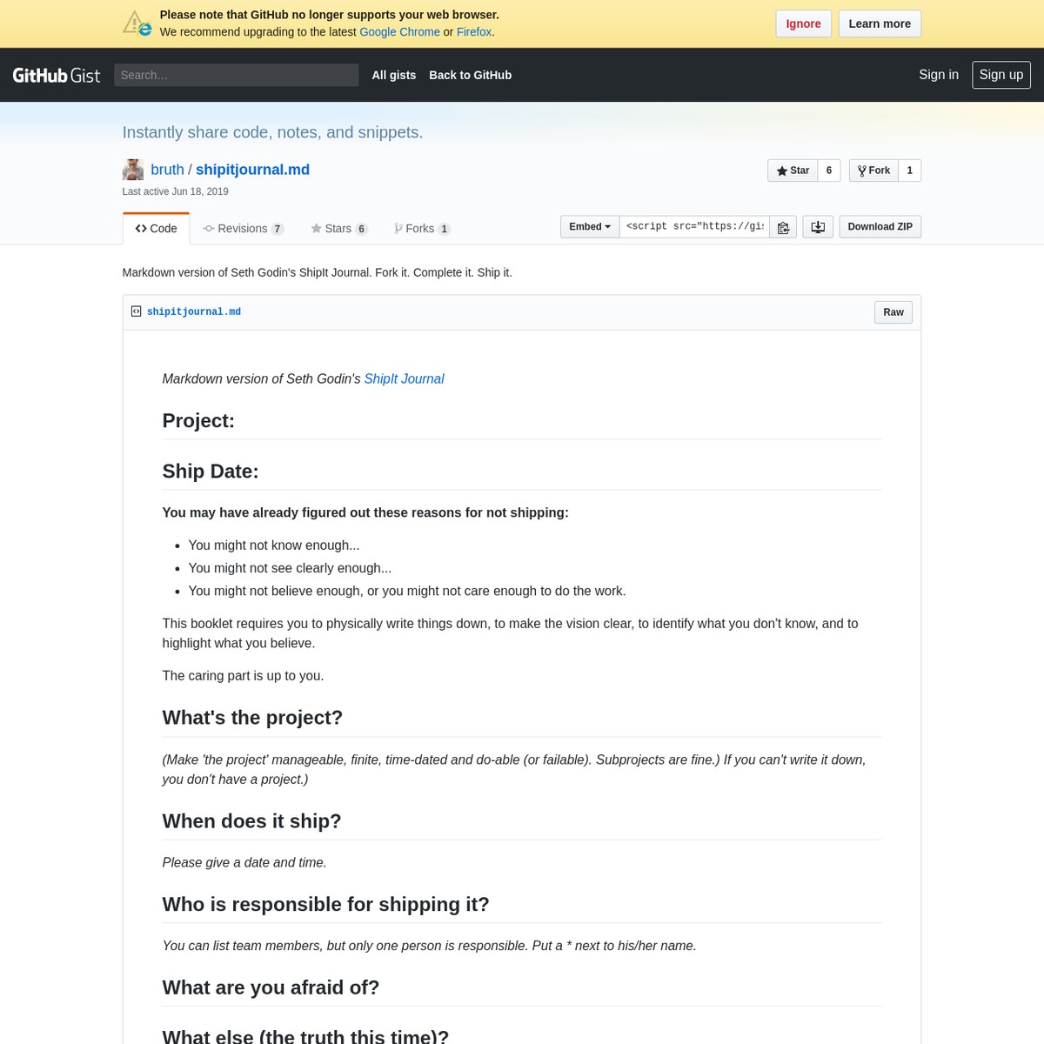The height and width of the screenshot is (1044, 1044).
Task: Click the browser warning icon in the banner
Action: pyautogui.click(x=136, y=22)
